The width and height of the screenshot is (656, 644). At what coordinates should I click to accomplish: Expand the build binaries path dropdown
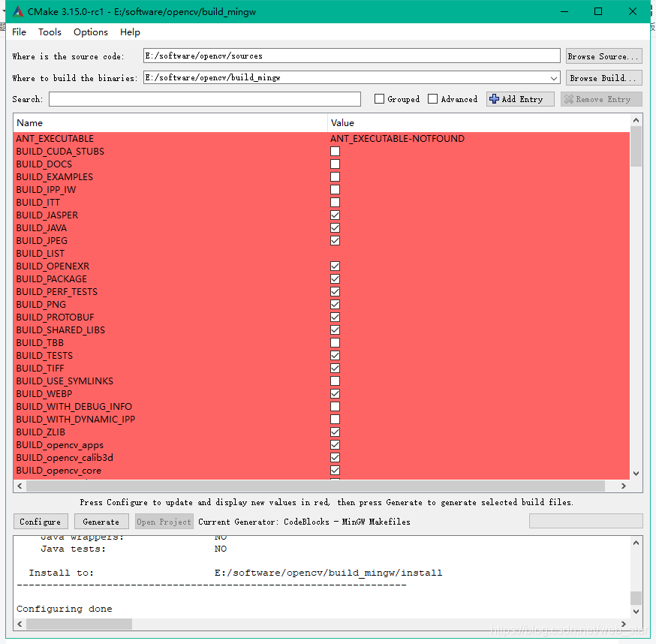(x=553, y=78)
